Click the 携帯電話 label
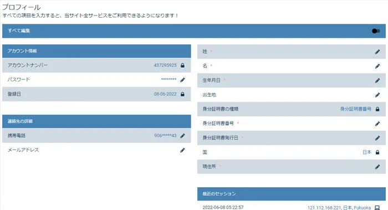The height and width of the screenshot is (210, 388). pyautogui.click(x=17, y=136)
